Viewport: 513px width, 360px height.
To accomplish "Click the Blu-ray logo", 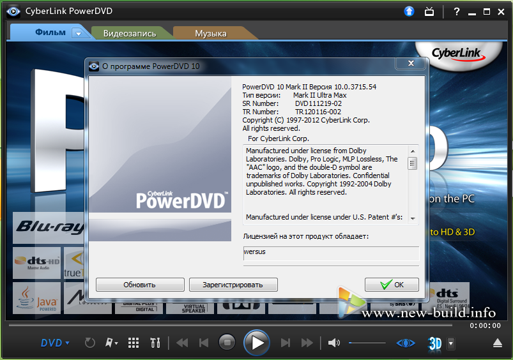I will tap(49, 228).
